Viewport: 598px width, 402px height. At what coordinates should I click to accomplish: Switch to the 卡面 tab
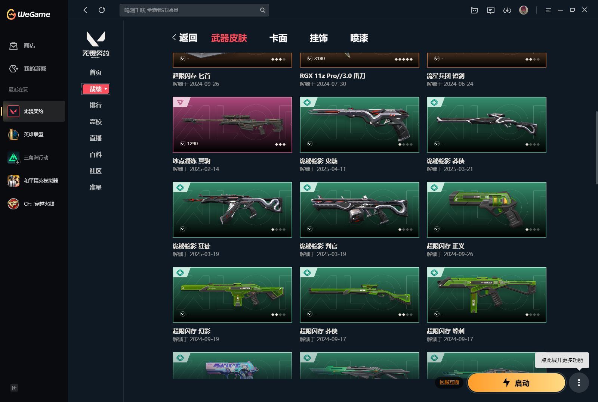tap(278, 38)
